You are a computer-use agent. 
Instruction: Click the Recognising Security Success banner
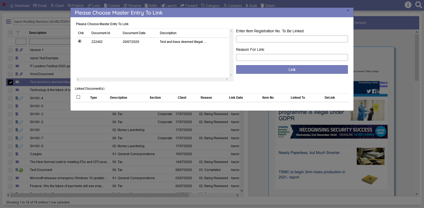tap(332, 132)
